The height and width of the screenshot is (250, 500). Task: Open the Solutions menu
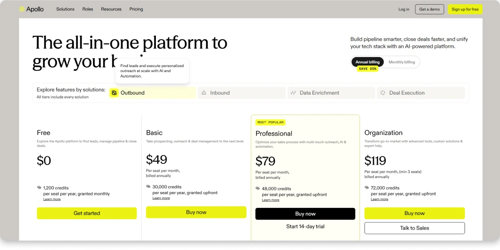[x=65, y=9]
